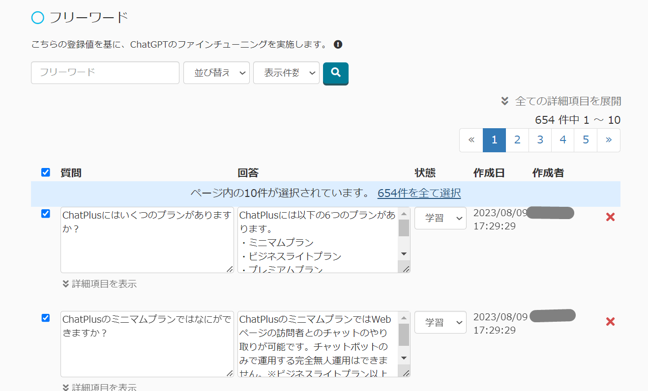Click resize grip of いくつのプラン question textarea

tap(230, 269)
